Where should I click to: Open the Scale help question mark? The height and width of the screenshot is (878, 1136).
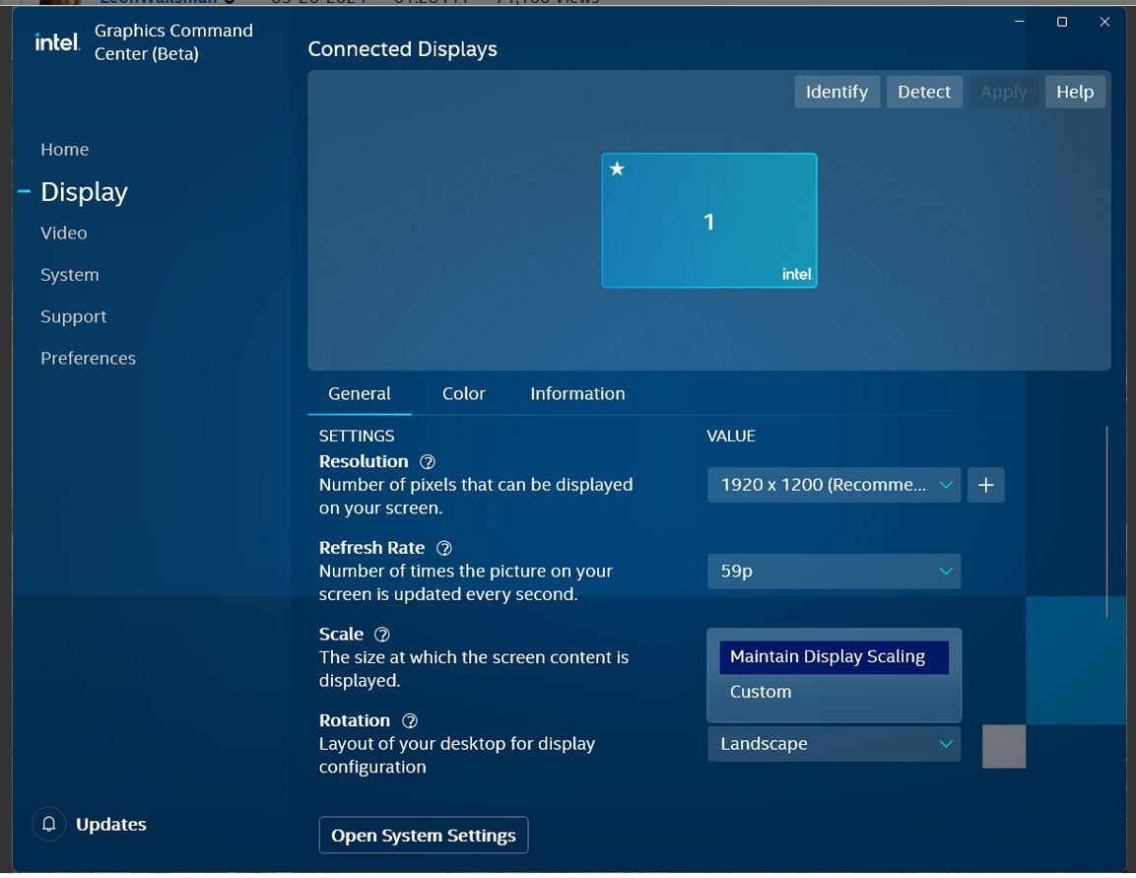point(382,635)
